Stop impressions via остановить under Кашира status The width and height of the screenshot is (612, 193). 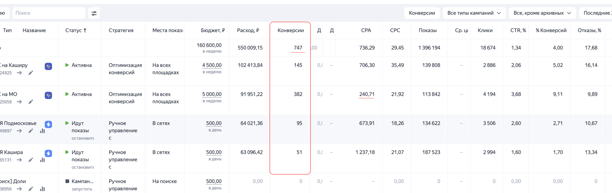coord(83,167)
